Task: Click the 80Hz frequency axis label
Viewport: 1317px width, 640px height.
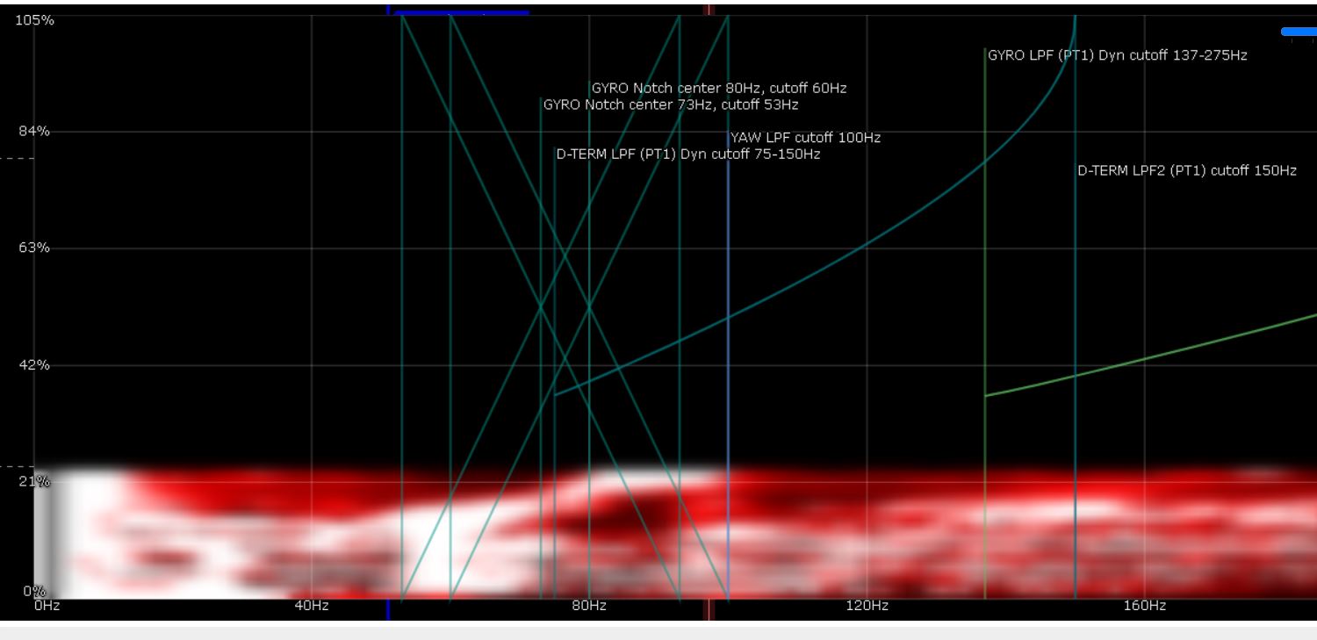Action: point(589,606)
